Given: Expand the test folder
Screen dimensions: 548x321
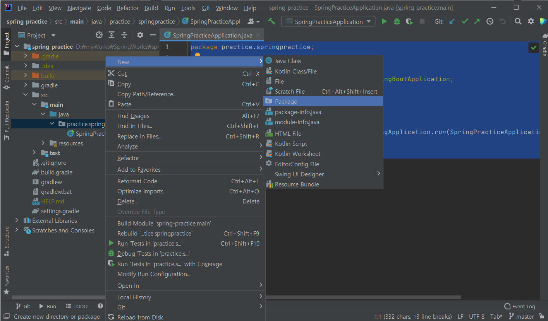Looking at the screenshot, I should [x=34, y=153].
